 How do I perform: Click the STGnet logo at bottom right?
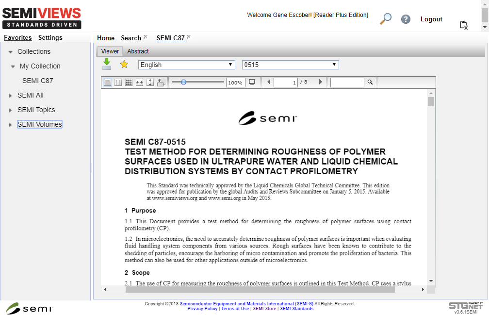(x=466, y=306)
